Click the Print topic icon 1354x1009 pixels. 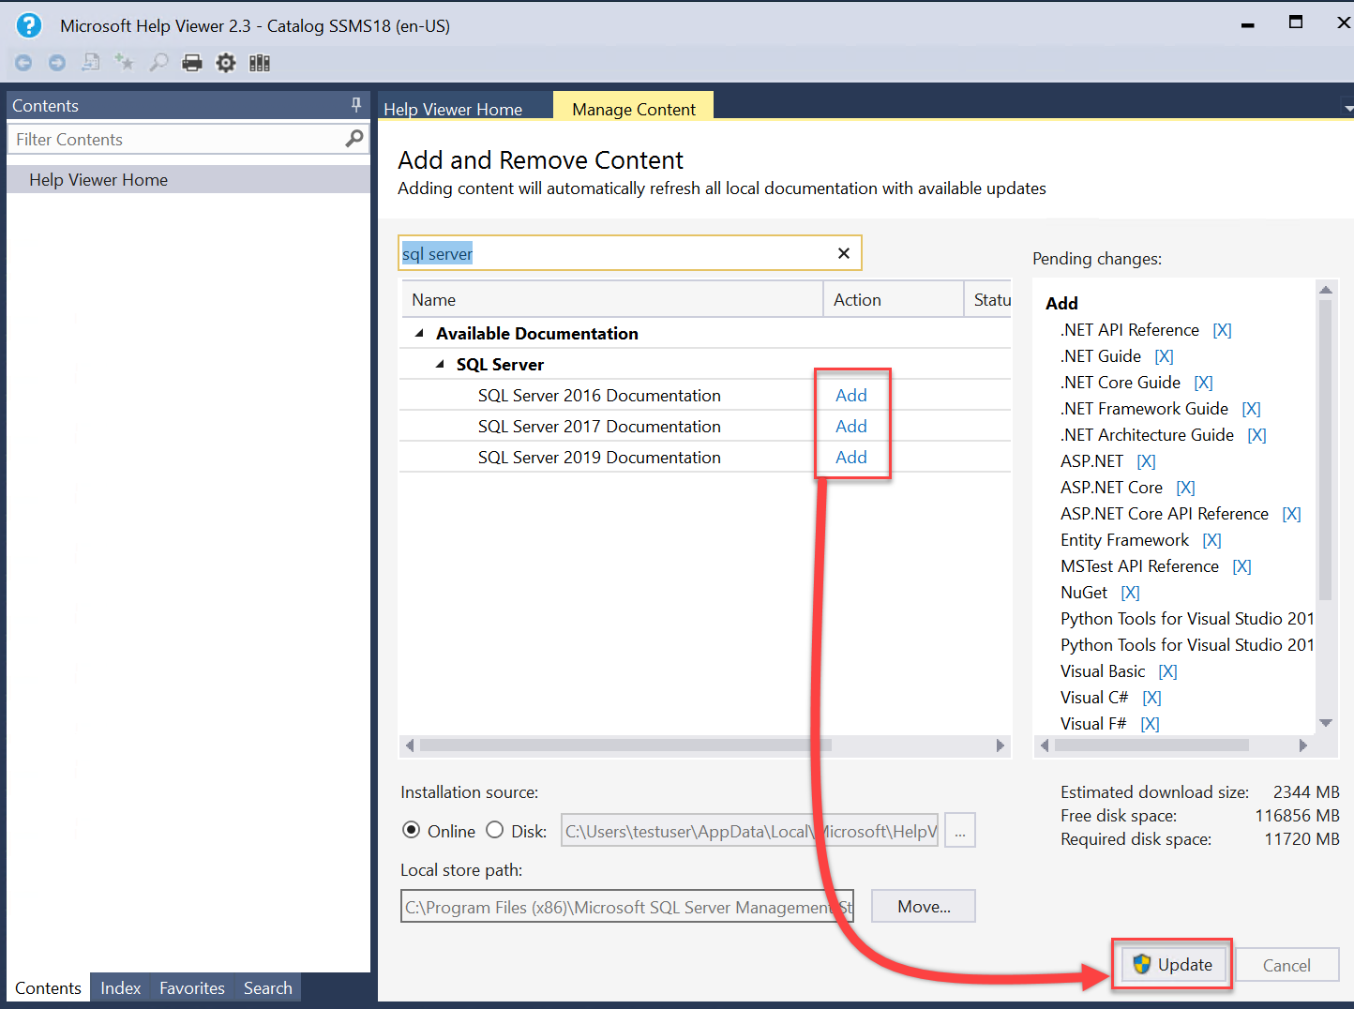coord(191,62)
